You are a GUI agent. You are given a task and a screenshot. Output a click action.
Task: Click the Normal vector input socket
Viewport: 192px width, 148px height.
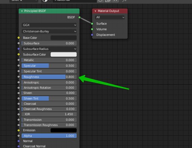(19, 141)
